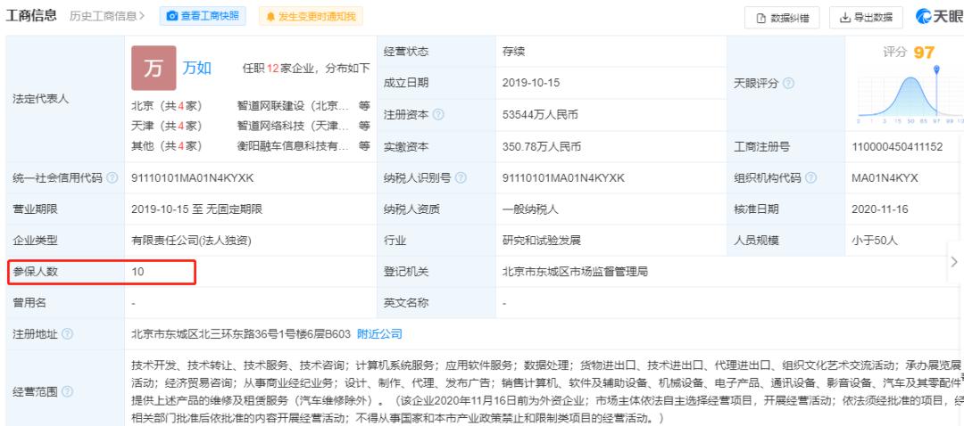The image size is (964, 426).
Task: Click 实缴资本 value 350.78万人民币
Action: [x=541, y=147]
